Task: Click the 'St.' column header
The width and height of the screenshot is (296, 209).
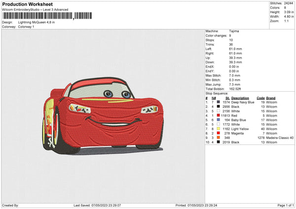Action: click(227, 98)
